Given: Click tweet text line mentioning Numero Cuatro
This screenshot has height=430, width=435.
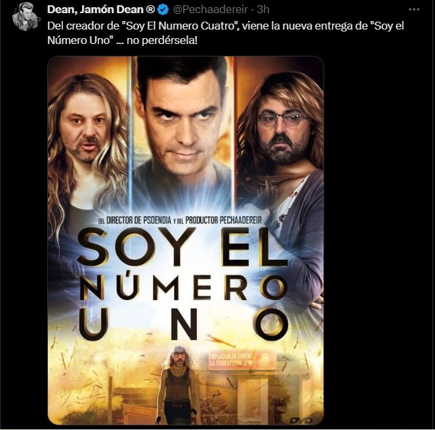Looking at the screenshot, I should [226, 26].
